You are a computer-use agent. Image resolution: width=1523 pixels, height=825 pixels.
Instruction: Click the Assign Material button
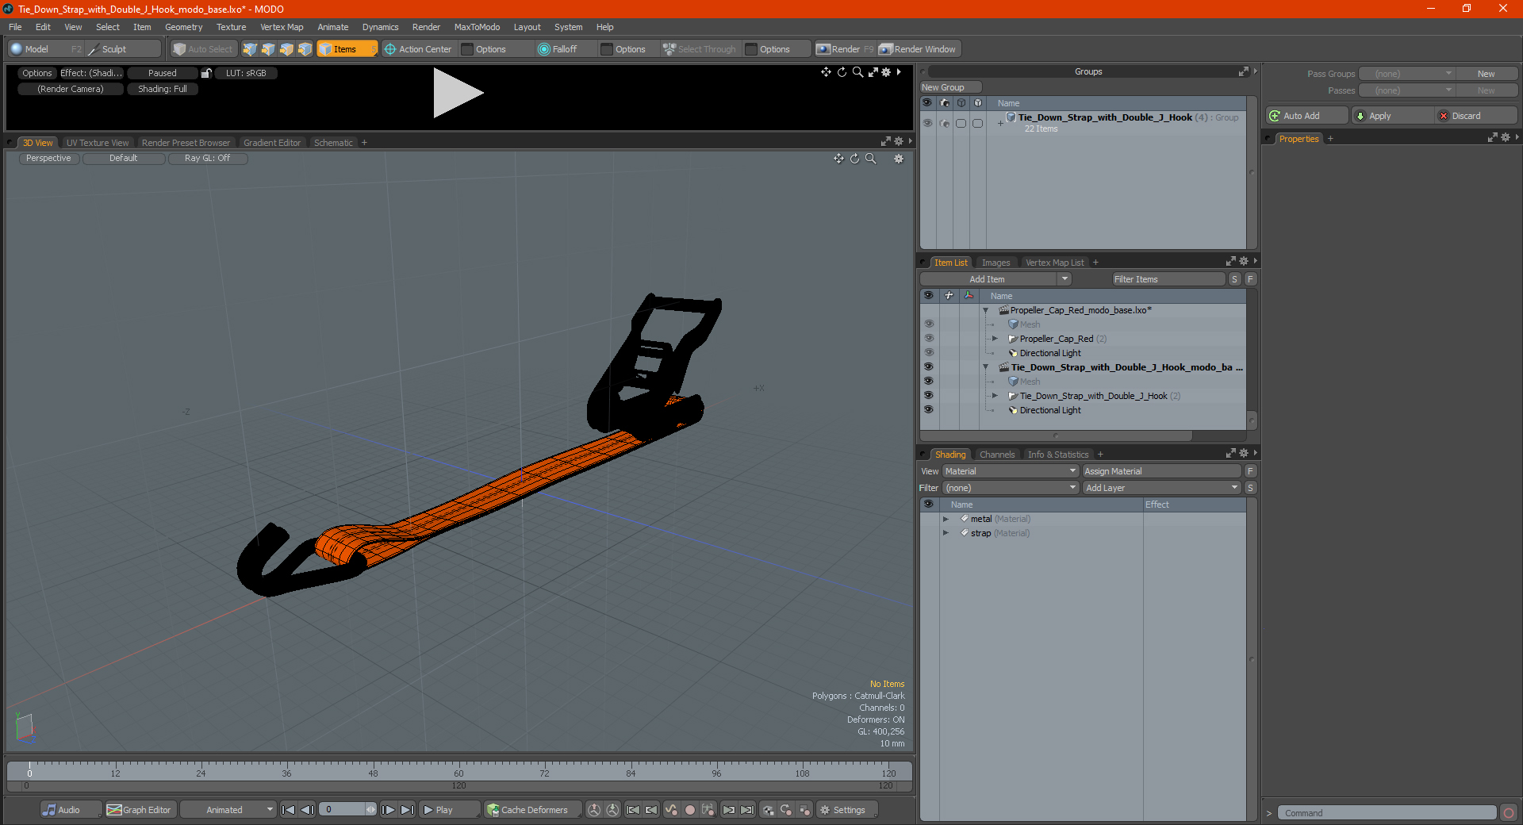pyautogui.click(x=1161, y=471)
